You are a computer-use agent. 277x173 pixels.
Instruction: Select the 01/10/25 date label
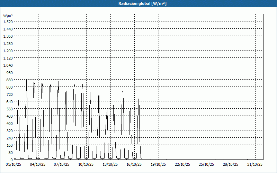point(14,165)
